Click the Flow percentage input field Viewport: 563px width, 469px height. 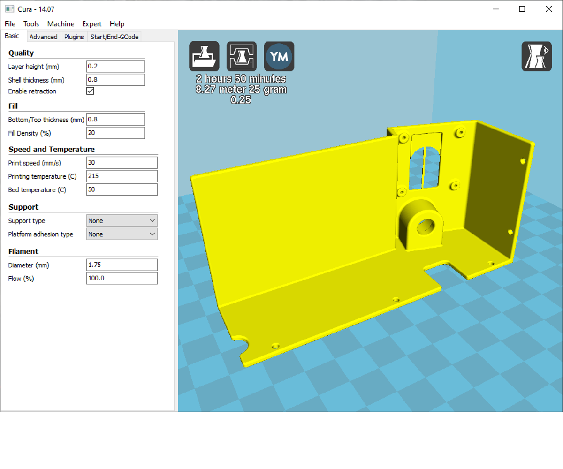click(122, 278)
